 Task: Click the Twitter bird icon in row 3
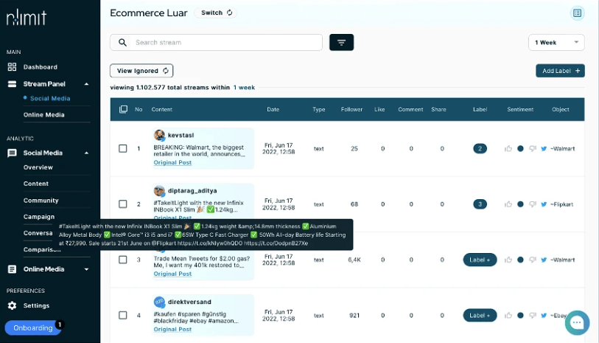544,260
